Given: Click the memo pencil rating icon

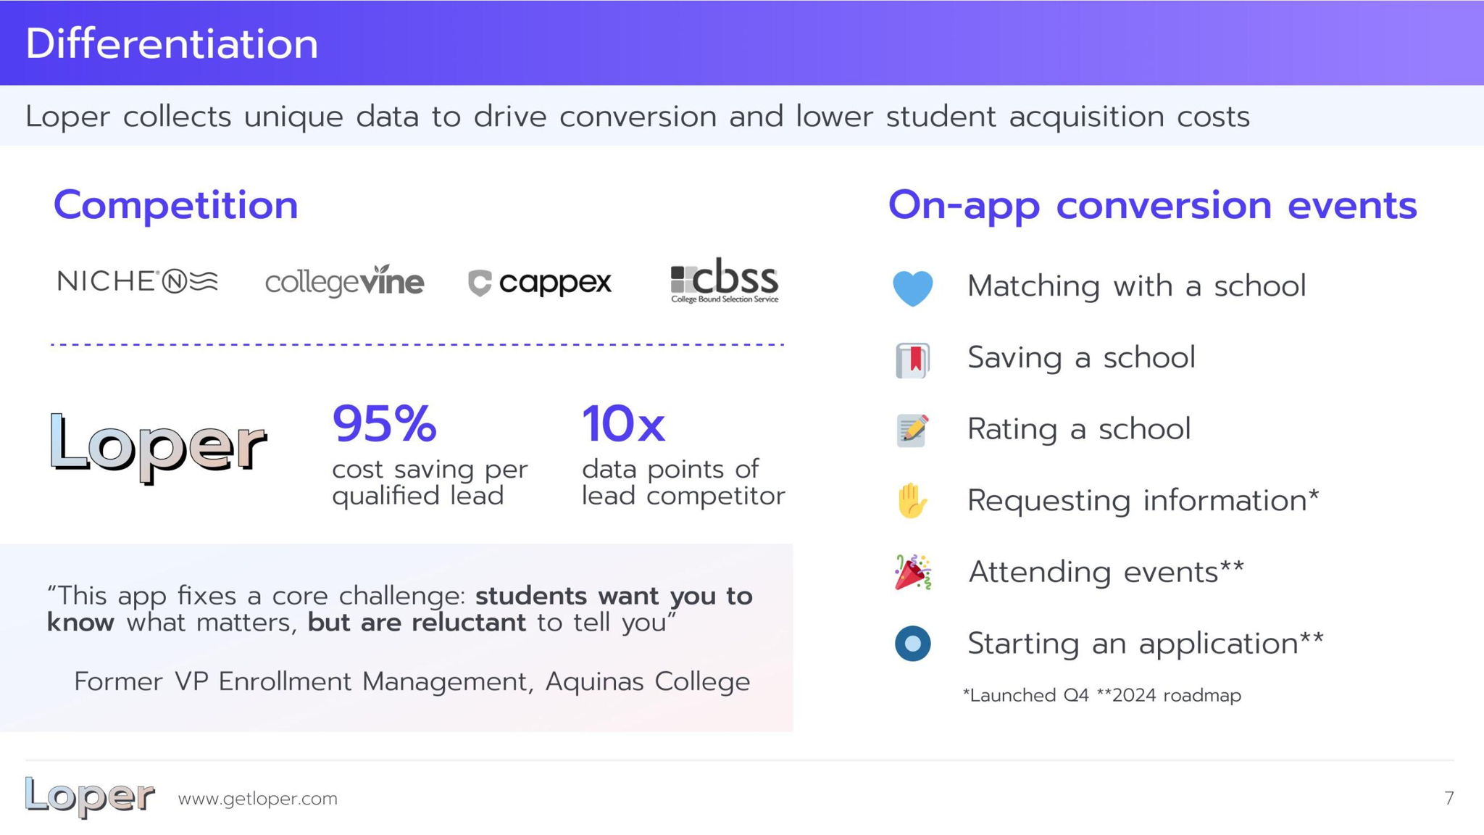Looking at the screenshot, I should click(912, 431).
